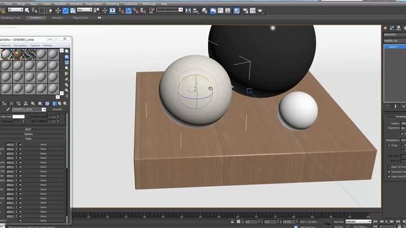Click Reset Material red X icon
The height and width of the screenshot is (228, 406).
(x=11, y=103)
